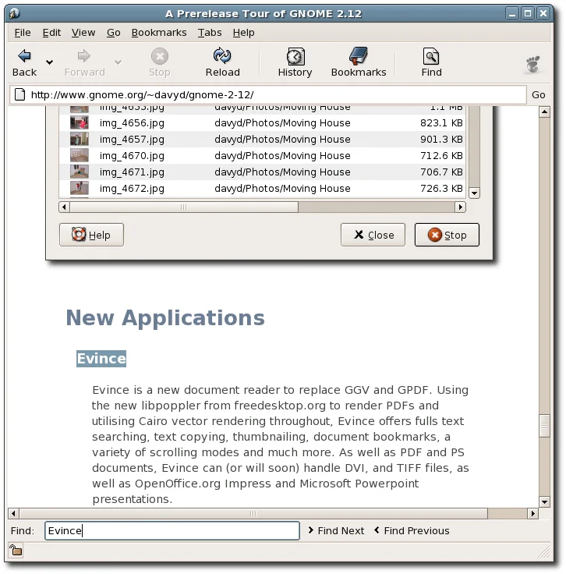
Task: Click the security lock icon in status bar
Action: tap(16, 551)
